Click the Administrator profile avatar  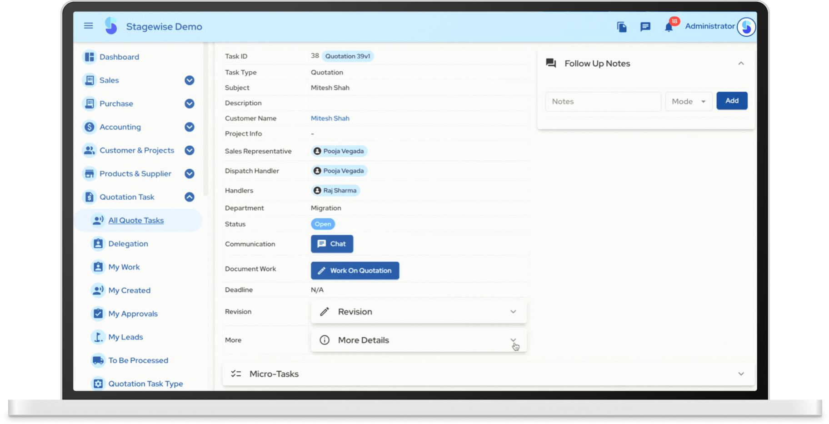[x=746, y=27]
